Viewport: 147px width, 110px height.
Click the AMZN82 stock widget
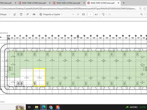pos(135,107)
